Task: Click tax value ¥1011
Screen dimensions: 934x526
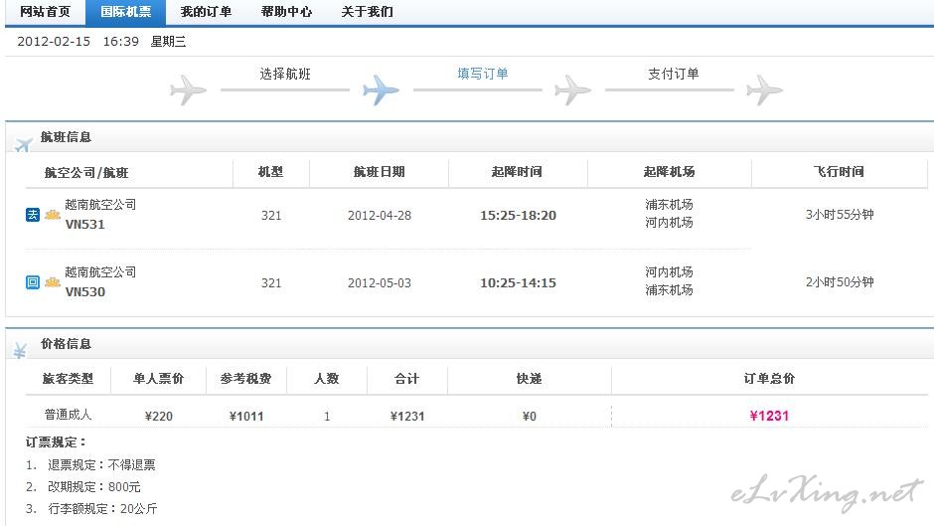Action: (246, 417)
